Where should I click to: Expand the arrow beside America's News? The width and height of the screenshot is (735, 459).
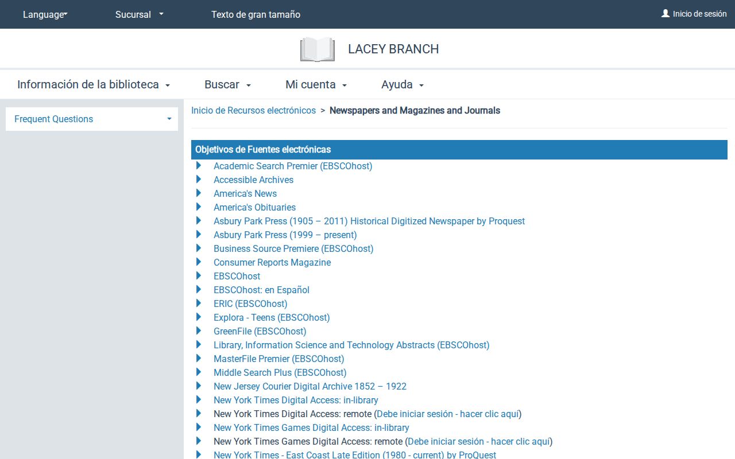[199, 193]
